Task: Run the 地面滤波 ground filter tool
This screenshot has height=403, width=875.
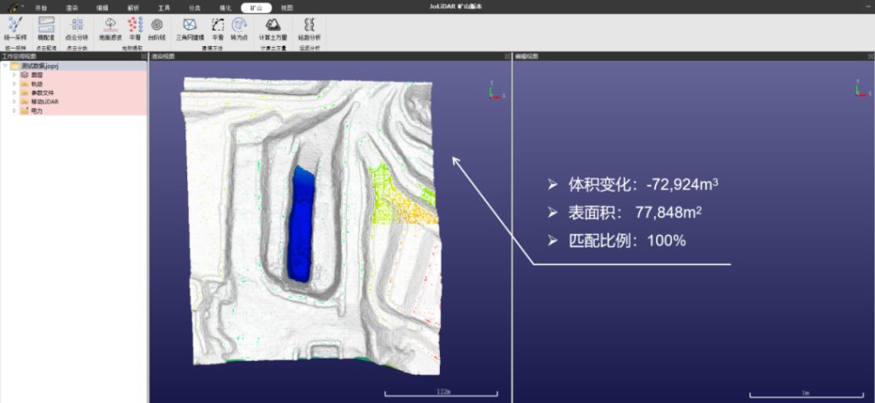Action: 109,26
